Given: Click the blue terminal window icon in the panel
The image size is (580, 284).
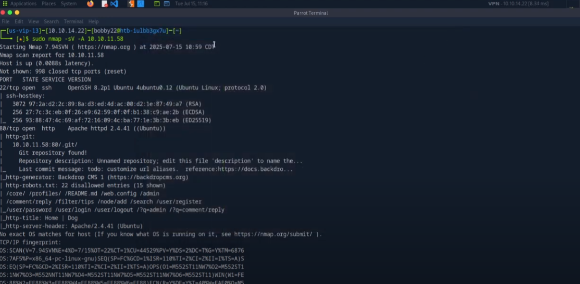Looking at the screenshot, I should [x=166, y=4].
